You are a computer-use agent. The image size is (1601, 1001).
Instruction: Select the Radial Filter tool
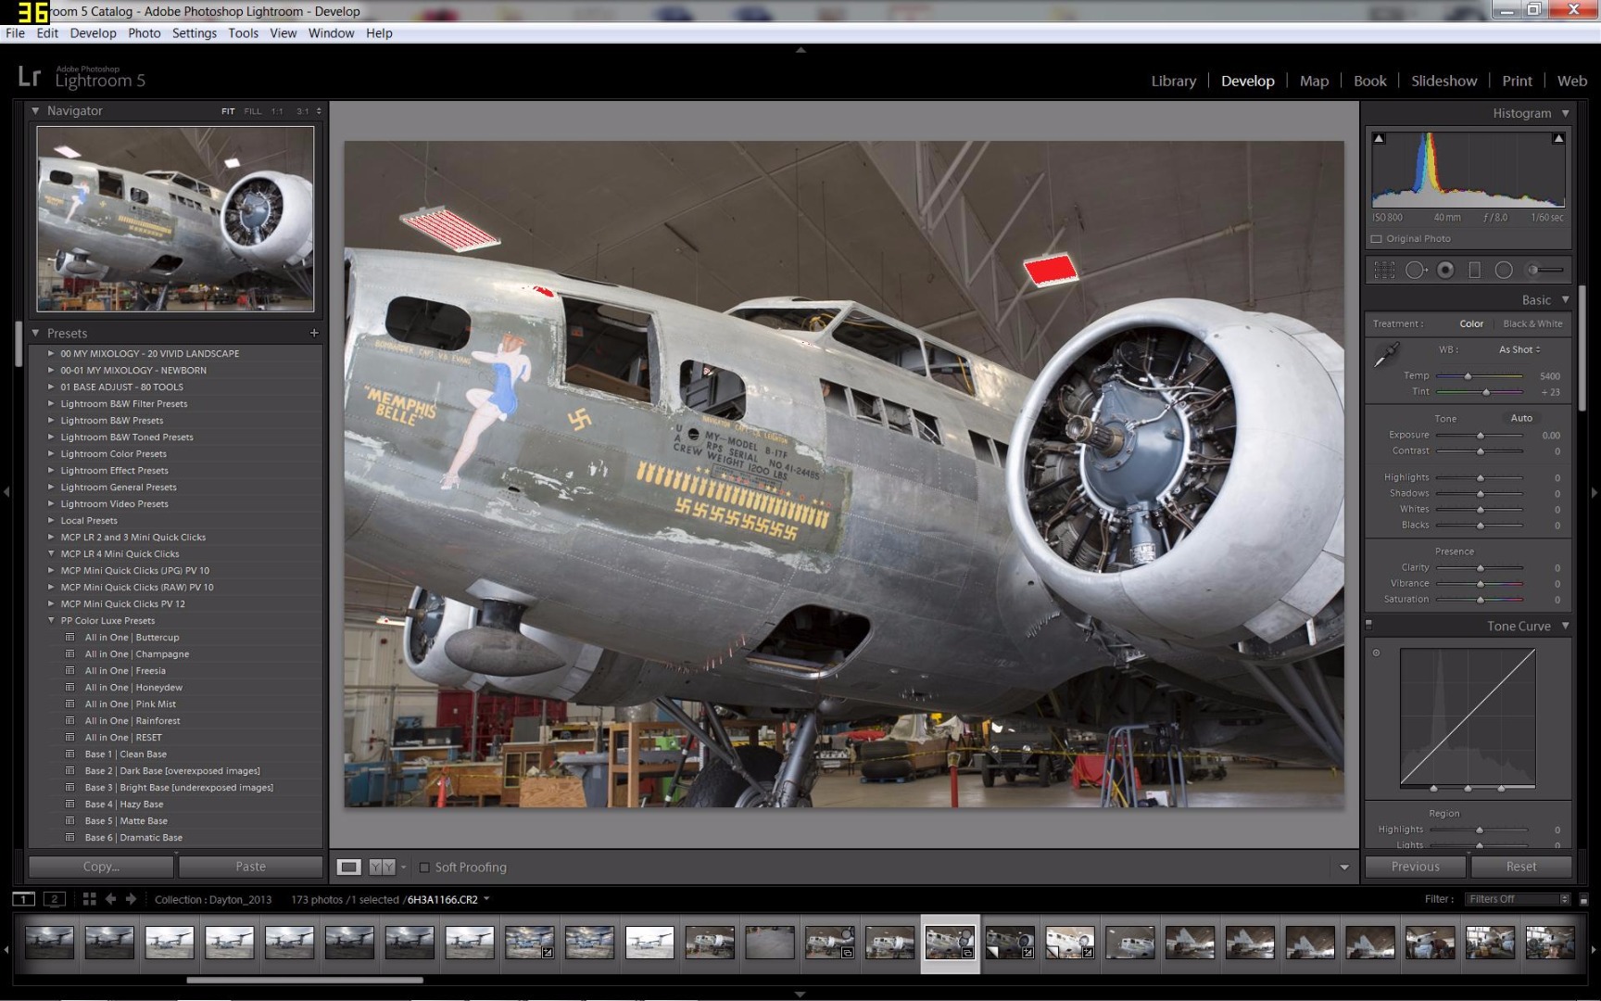[x=1504, y=270]
